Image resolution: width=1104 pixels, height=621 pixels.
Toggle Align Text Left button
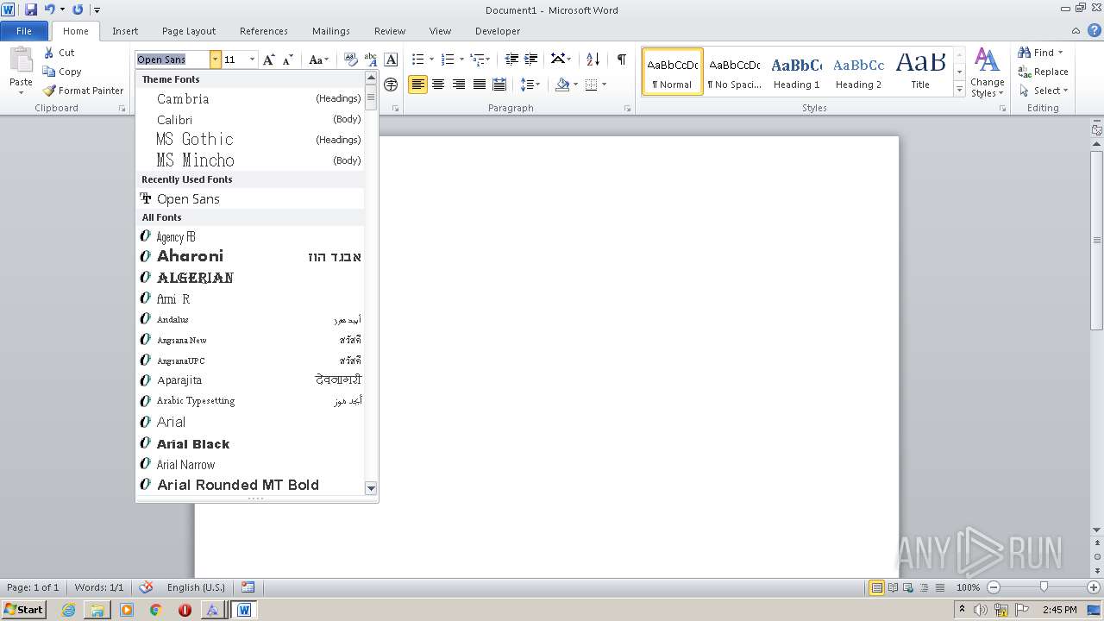417,85
